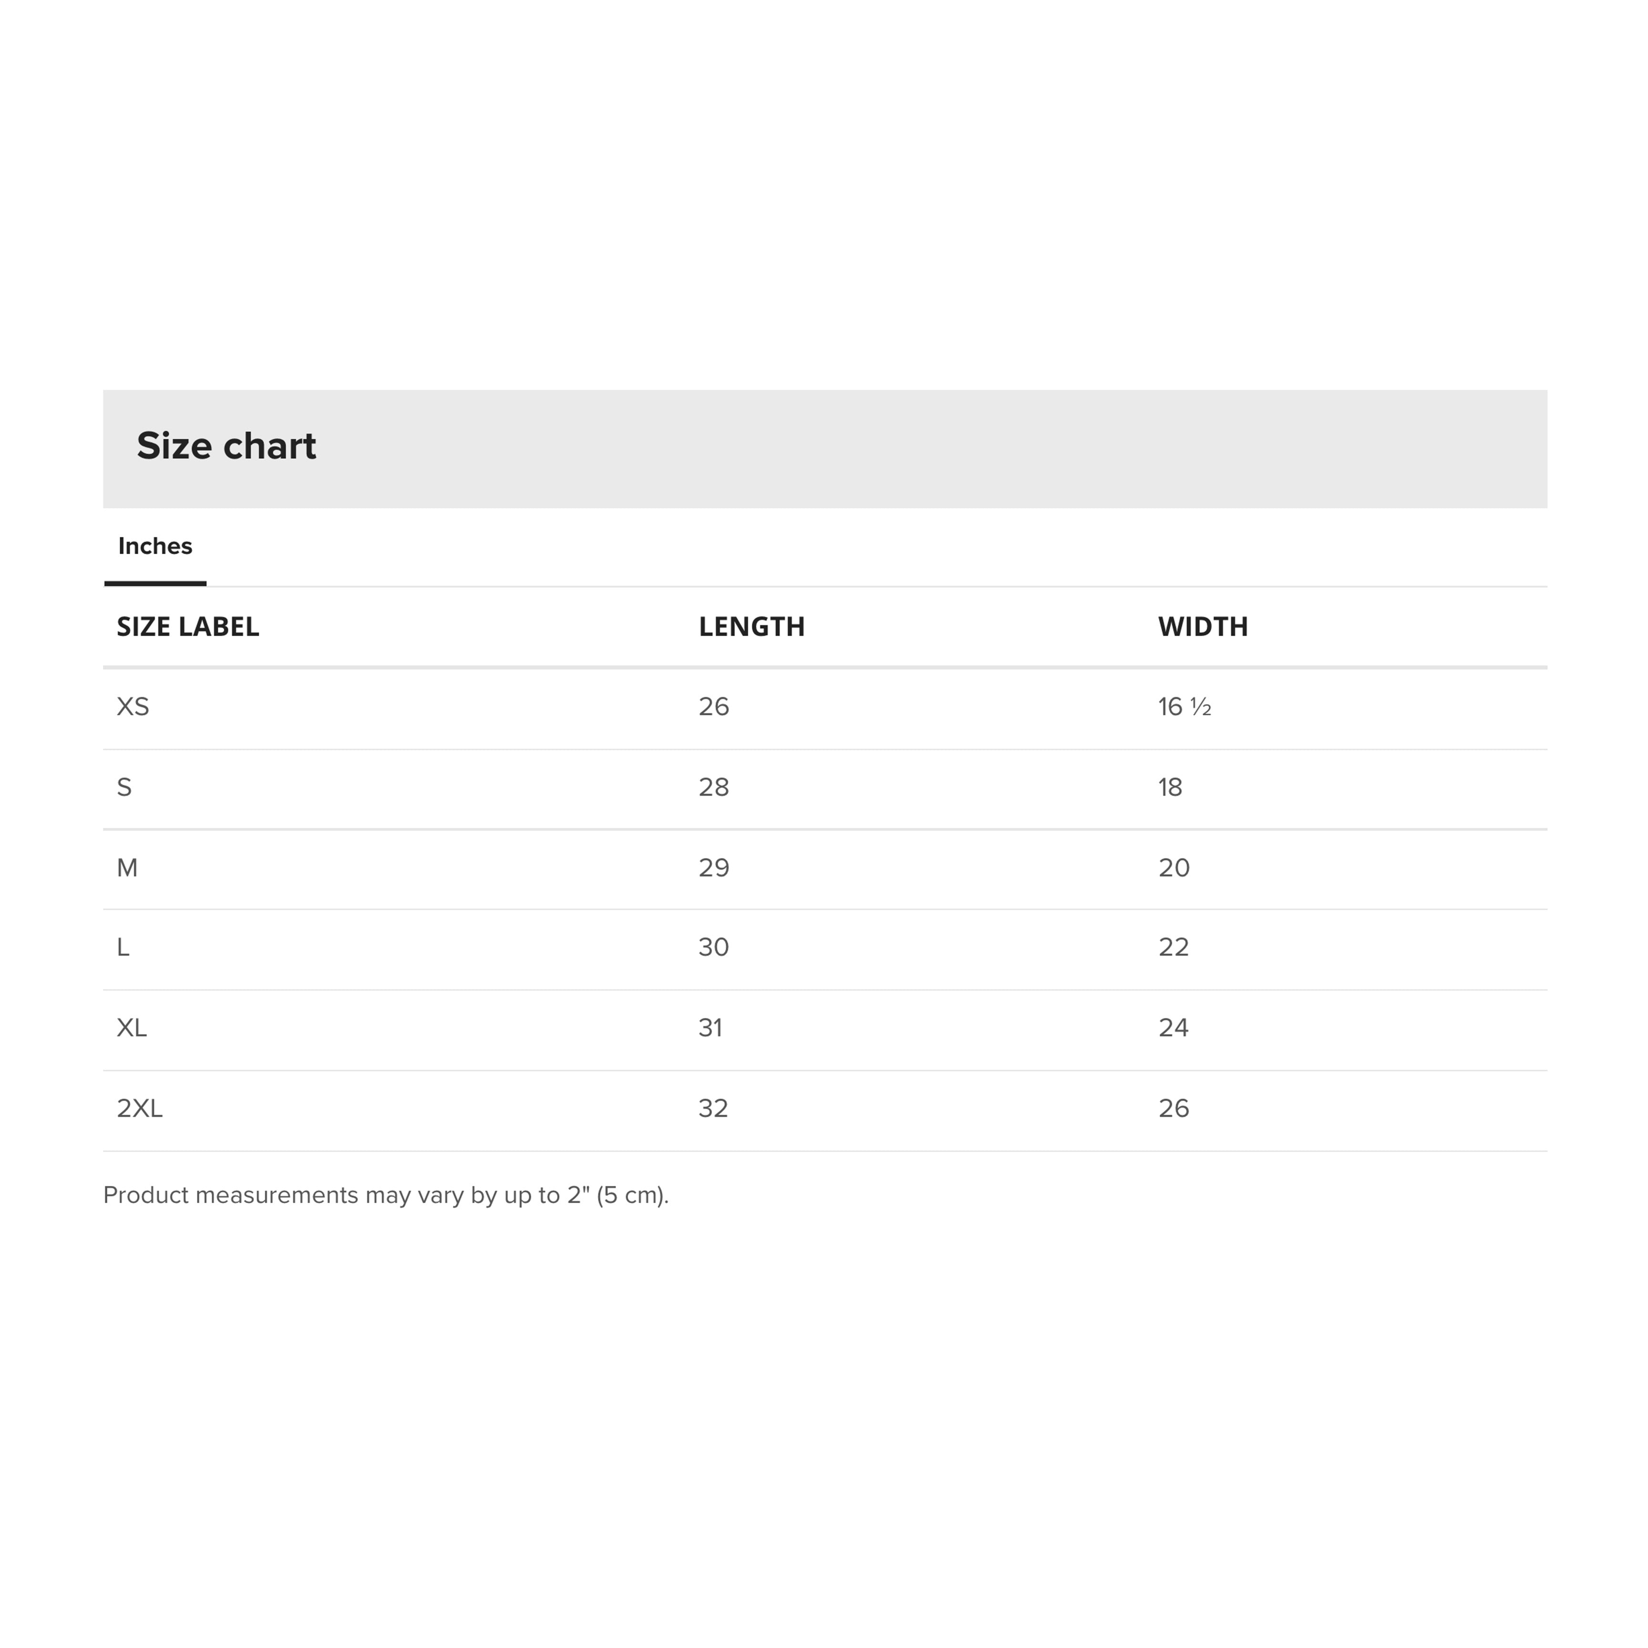1648x1648 pixels.
Task: Select the S size row label
Action: coord(124,786)
